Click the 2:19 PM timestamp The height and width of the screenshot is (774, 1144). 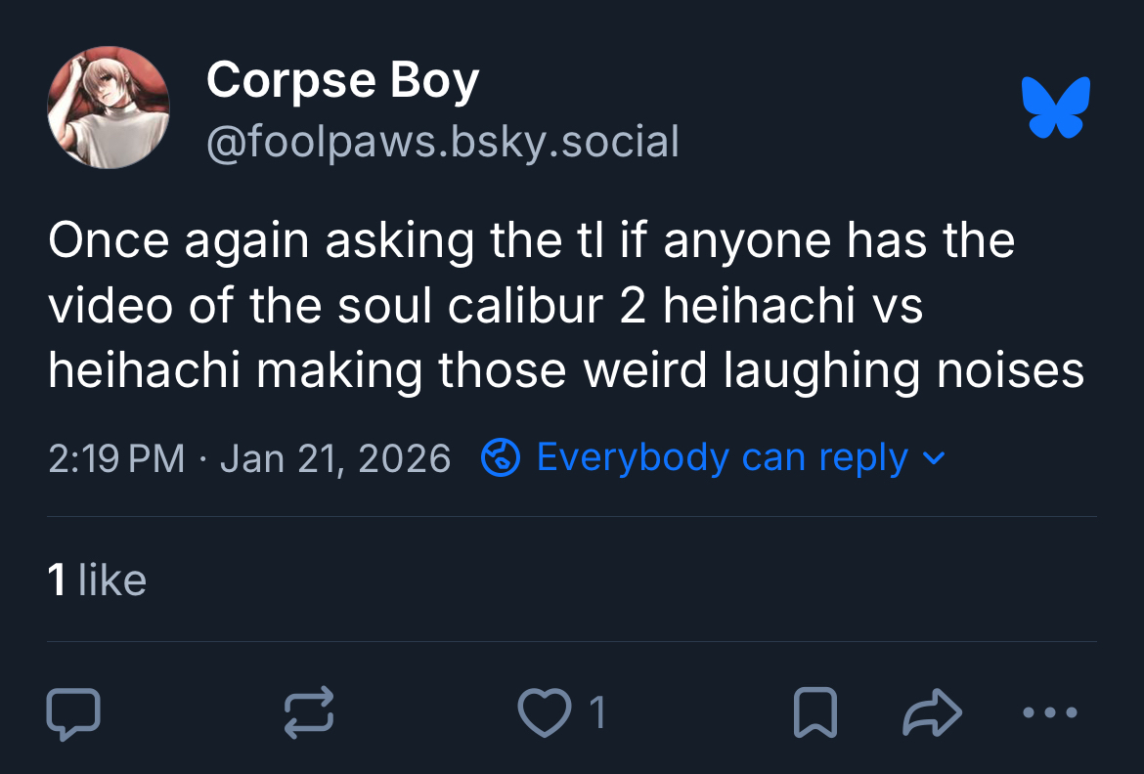pyautogui.click(x=115, y=457)
